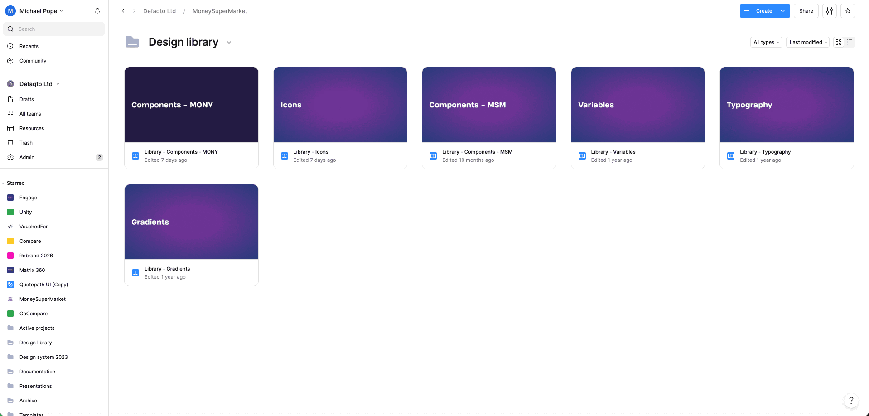Click the Share button

click(x=806, y=11)
